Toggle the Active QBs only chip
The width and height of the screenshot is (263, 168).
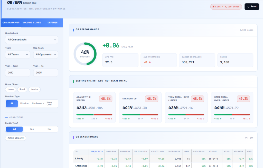16,138
